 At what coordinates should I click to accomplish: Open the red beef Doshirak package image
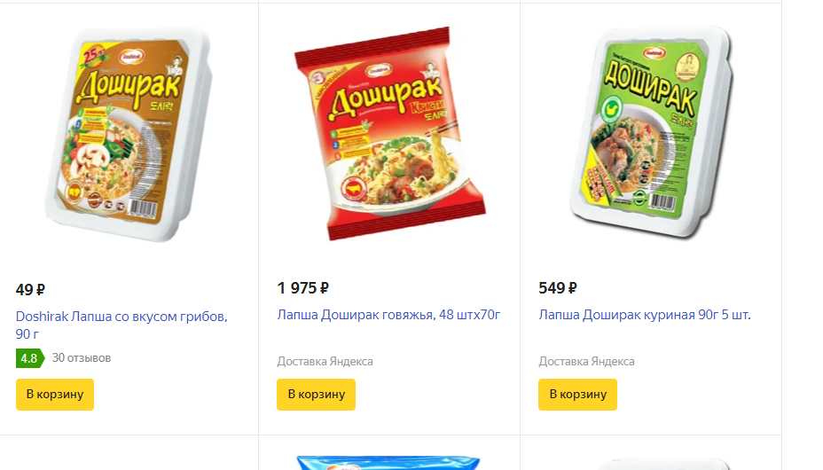point(389,133)
